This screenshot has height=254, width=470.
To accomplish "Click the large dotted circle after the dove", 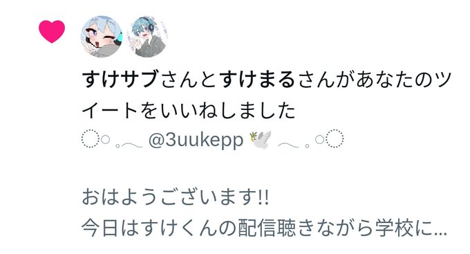I will click(335, 138).
